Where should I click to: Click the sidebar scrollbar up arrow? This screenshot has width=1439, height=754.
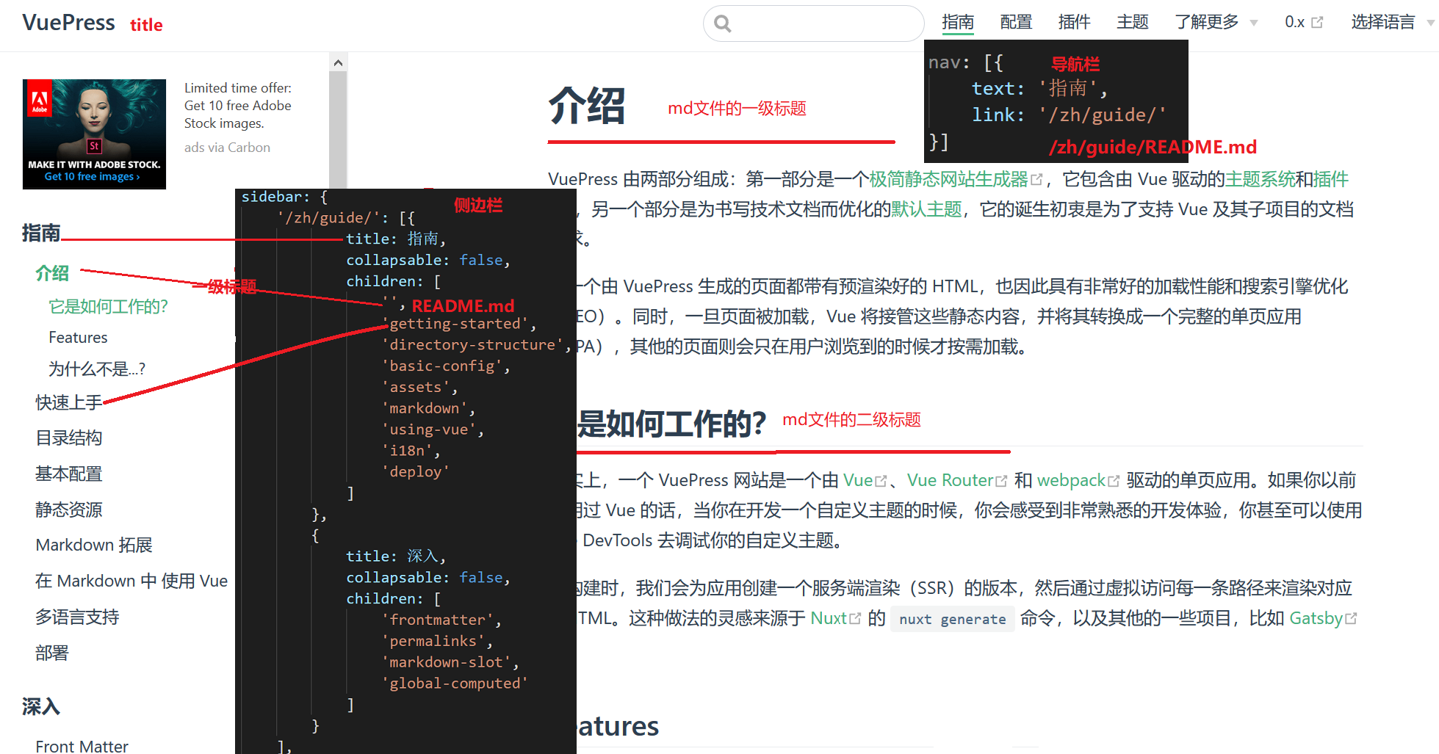tap(338, 63)
